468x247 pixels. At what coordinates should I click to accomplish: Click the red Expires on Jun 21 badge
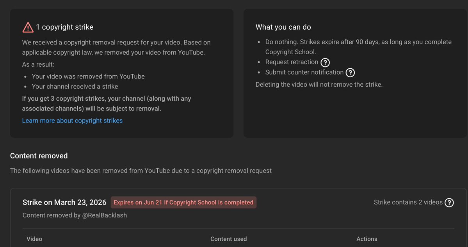[x=183, y=202]
